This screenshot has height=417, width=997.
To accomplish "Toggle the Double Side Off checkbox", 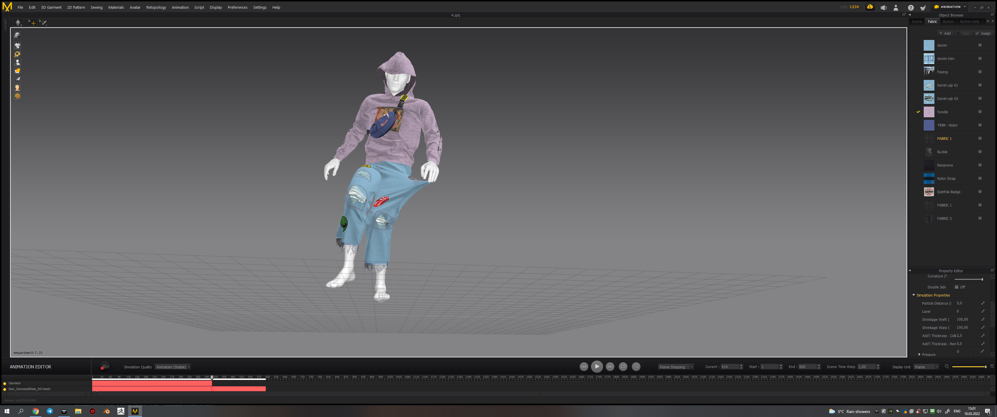I will (x=956, y=287).
